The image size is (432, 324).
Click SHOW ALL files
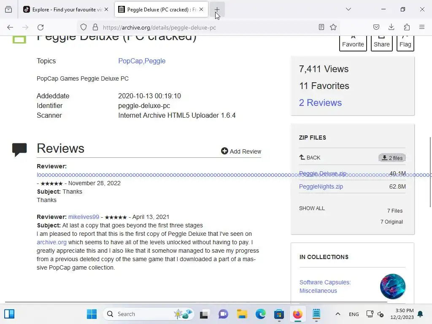[x=312, y=208]
